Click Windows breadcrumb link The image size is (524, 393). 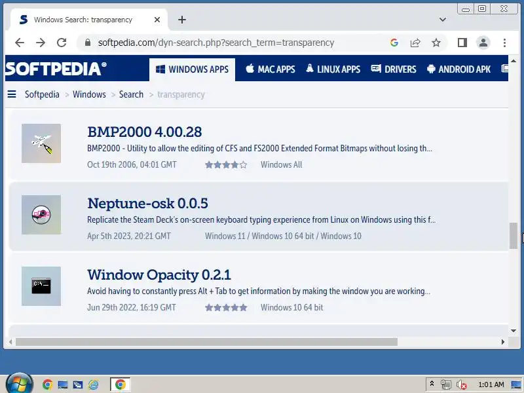pos(89,94)
